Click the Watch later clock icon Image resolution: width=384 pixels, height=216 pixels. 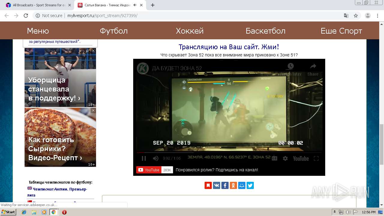[290, 66]
